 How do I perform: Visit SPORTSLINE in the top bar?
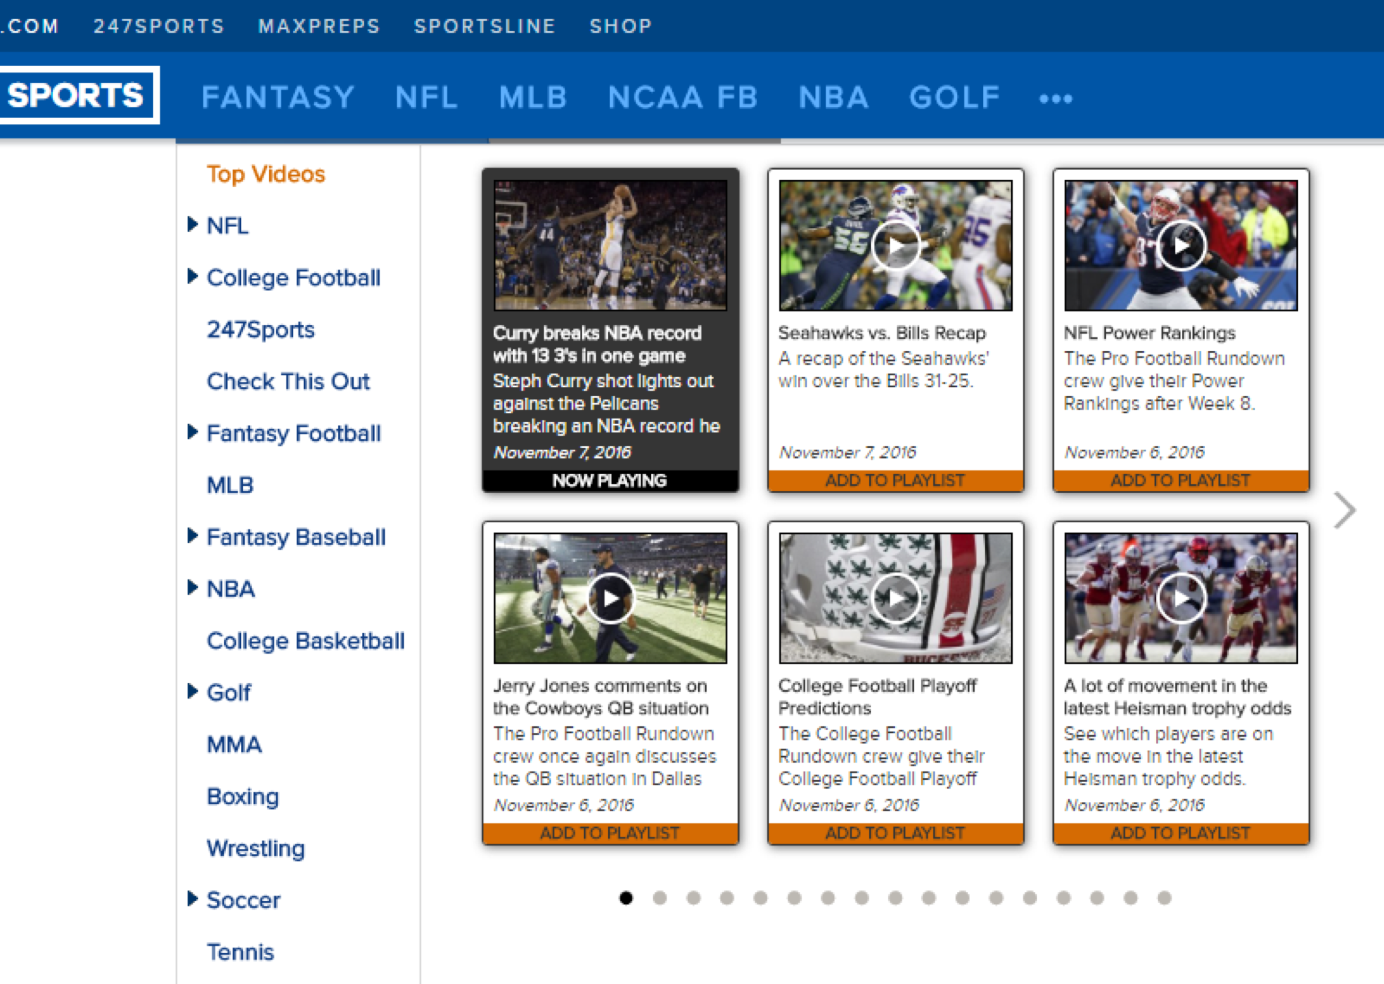point(485,26)
